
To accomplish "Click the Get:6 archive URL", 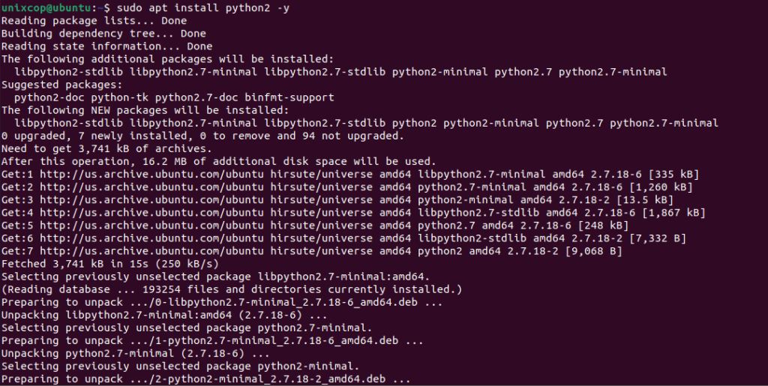I will pyautogui.click(x=151, y=238).
